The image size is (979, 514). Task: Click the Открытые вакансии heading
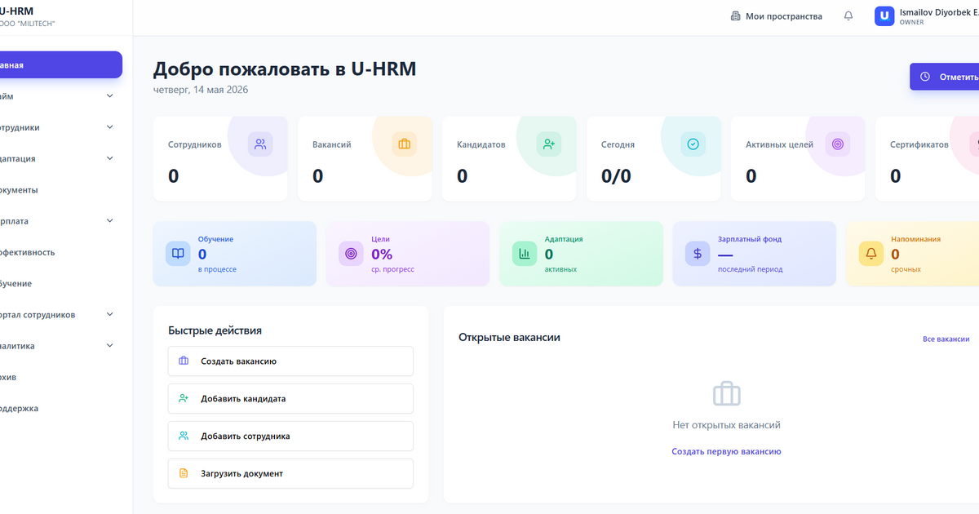pos(509,337)
